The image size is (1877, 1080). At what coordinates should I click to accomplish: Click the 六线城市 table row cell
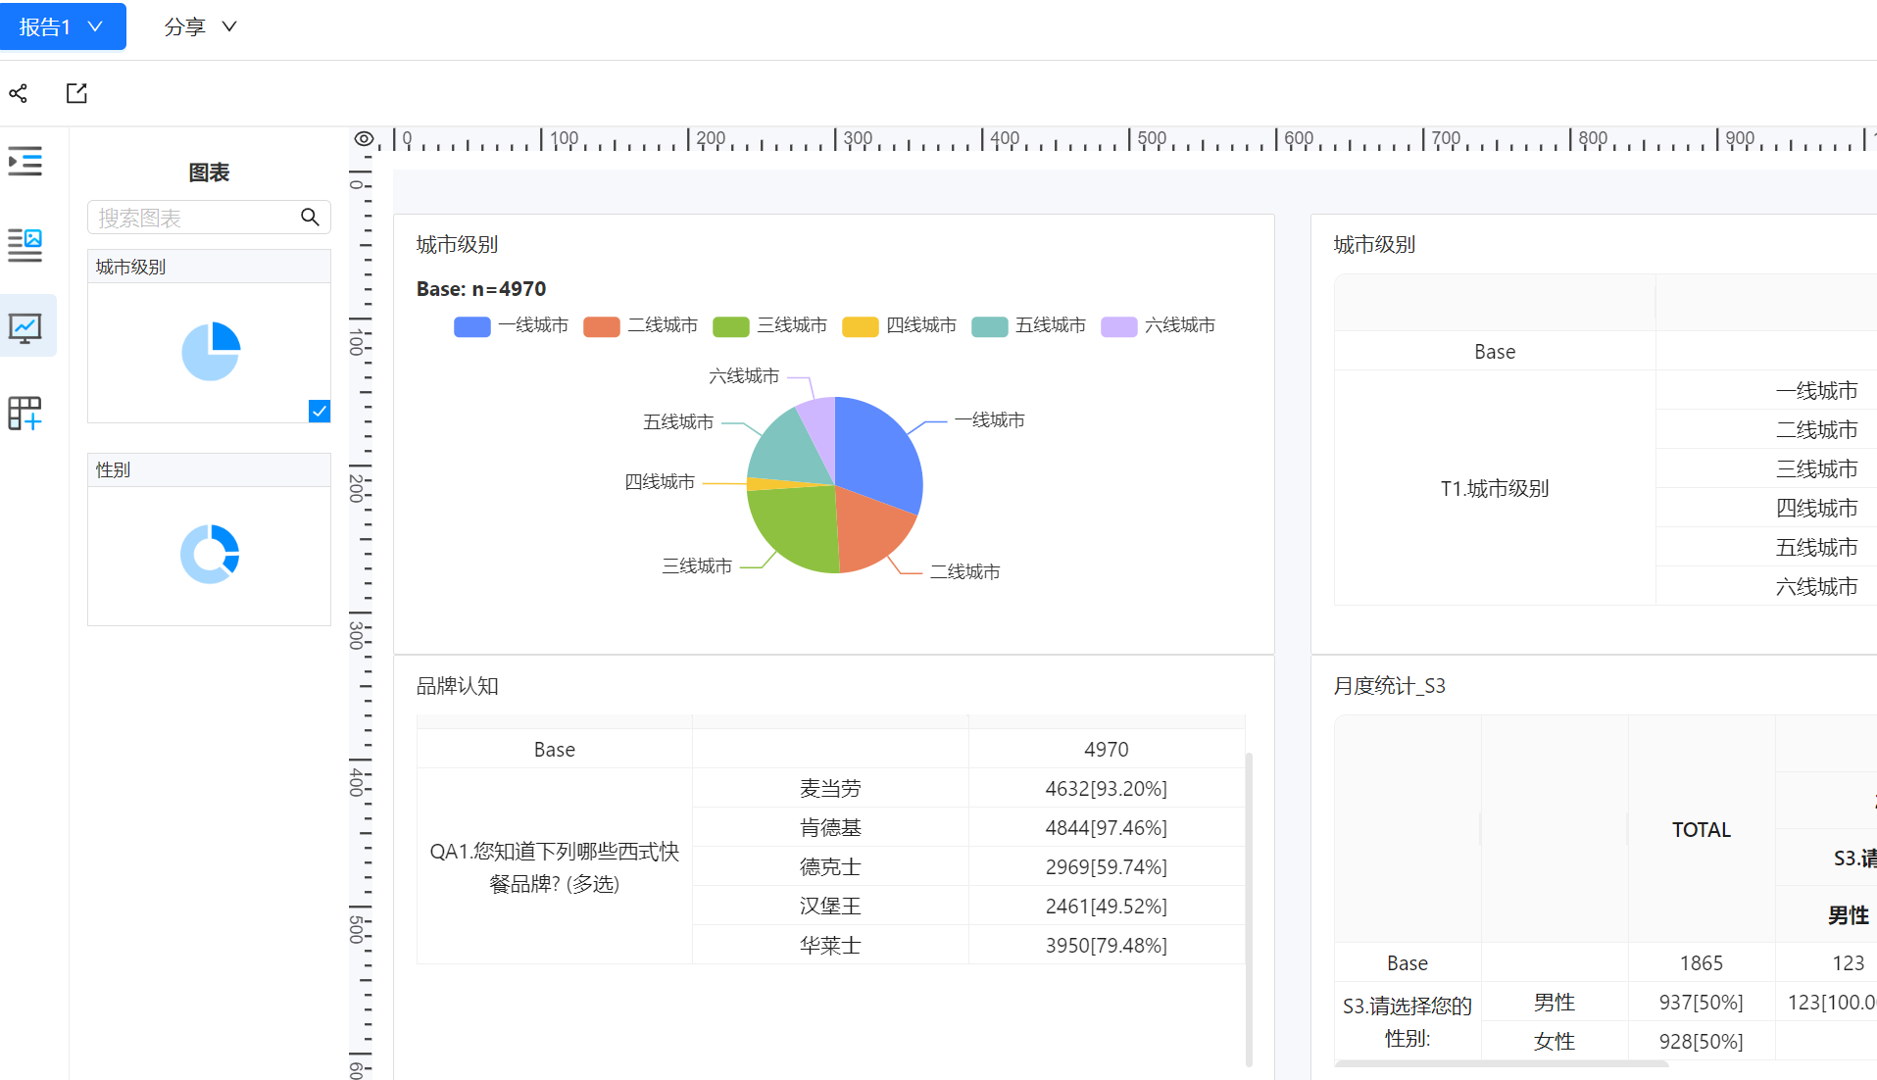(x=1766, y=586)
